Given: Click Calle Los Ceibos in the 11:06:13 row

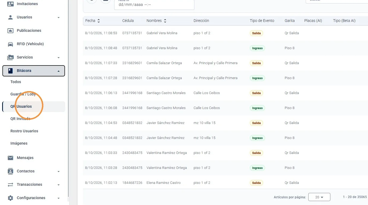Looking at the screenshot, I should 207,93.
